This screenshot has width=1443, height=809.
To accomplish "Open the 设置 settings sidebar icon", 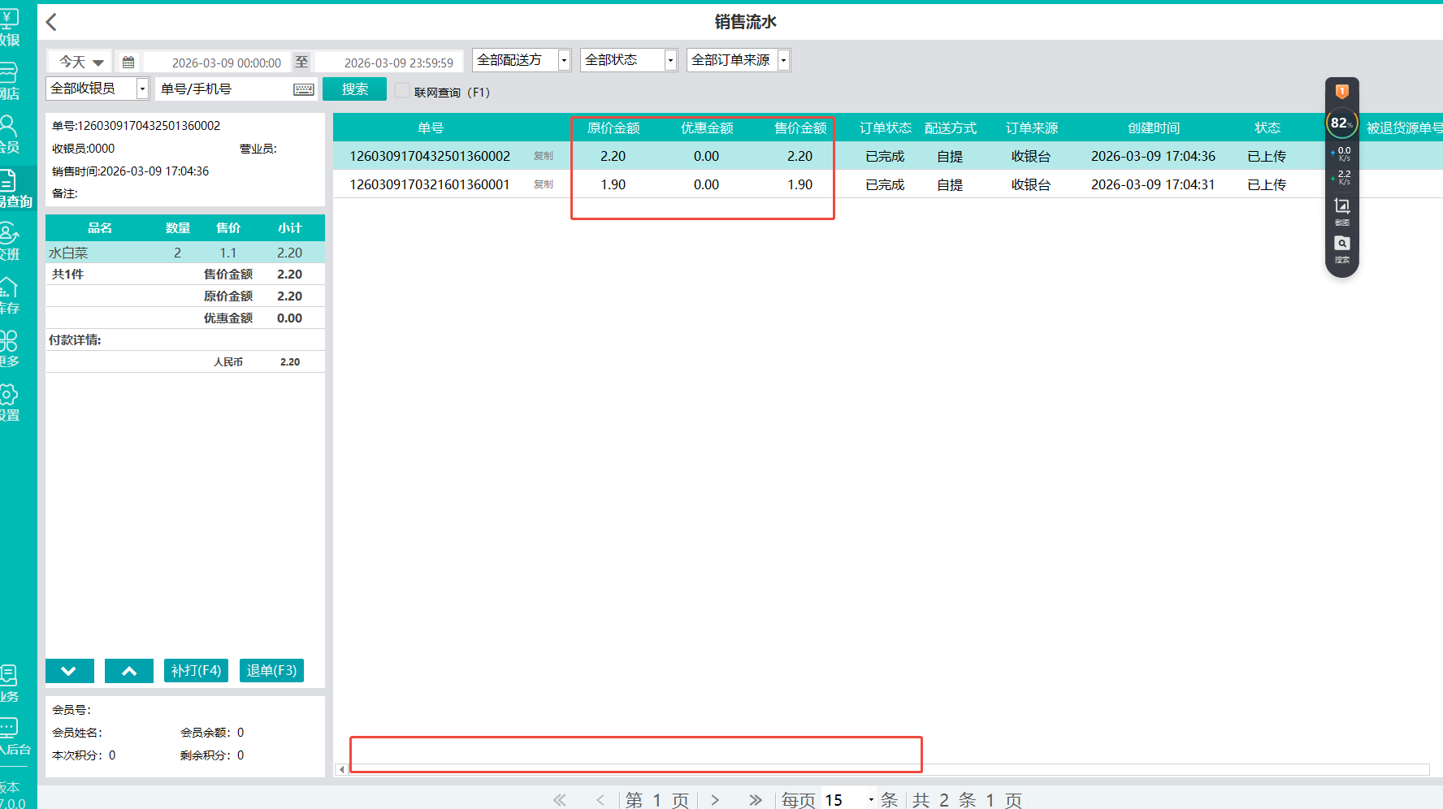I will (10, 403).
